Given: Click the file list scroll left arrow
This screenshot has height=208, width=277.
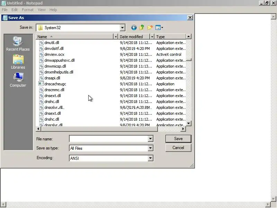Looking at the screenshot, I should [38, 129].
